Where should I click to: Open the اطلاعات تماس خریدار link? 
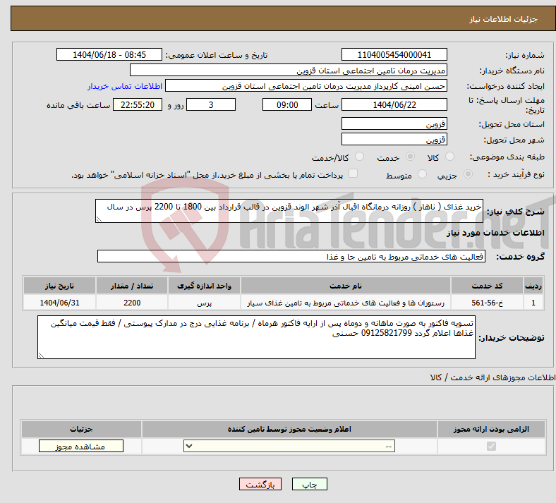click(x=125, y=86)
